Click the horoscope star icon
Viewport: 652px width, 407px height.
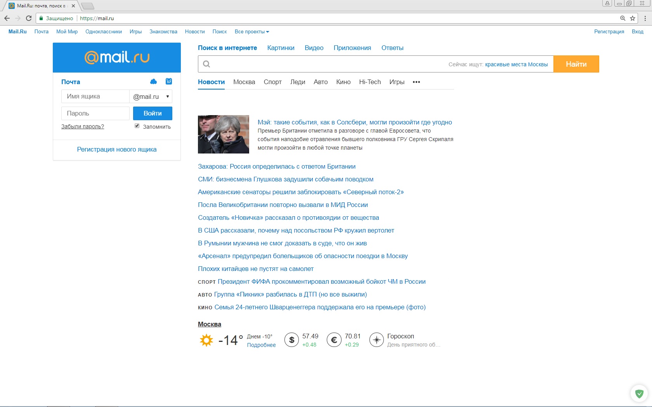376,340
